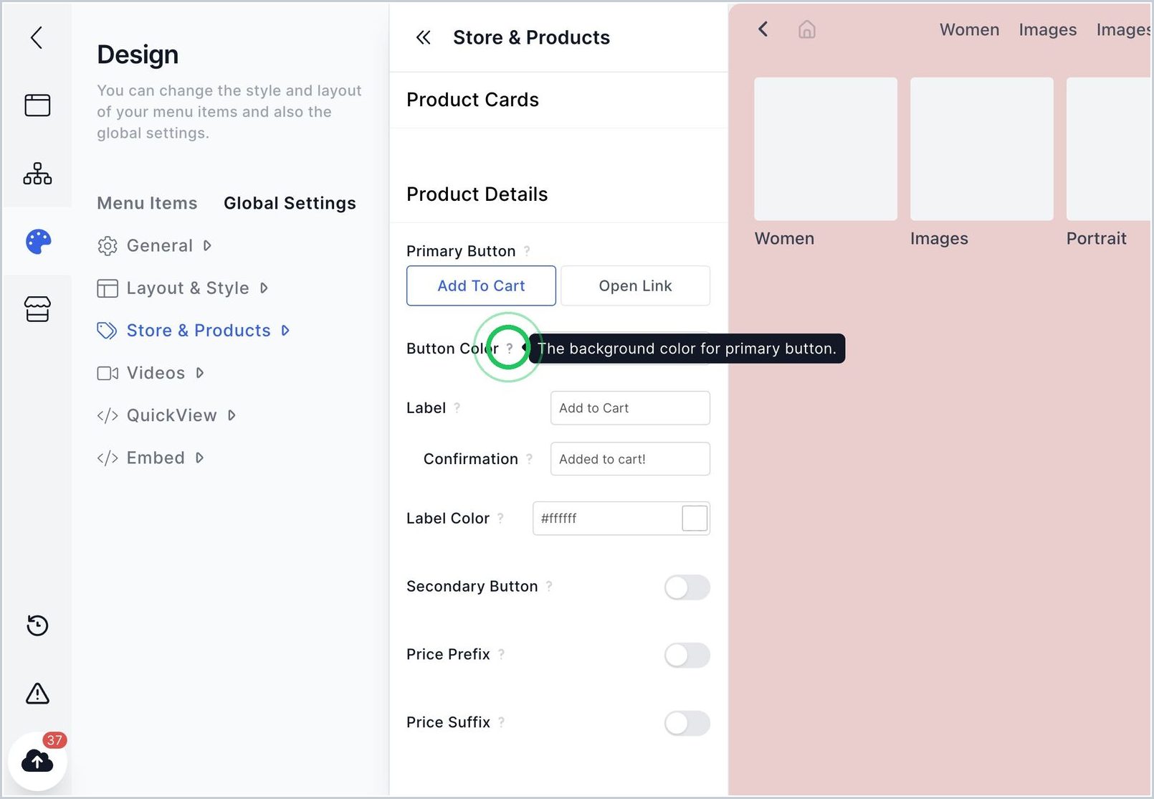Open Product Cards section header
The image size is (1154, 799).
click(x=472, y=100)
